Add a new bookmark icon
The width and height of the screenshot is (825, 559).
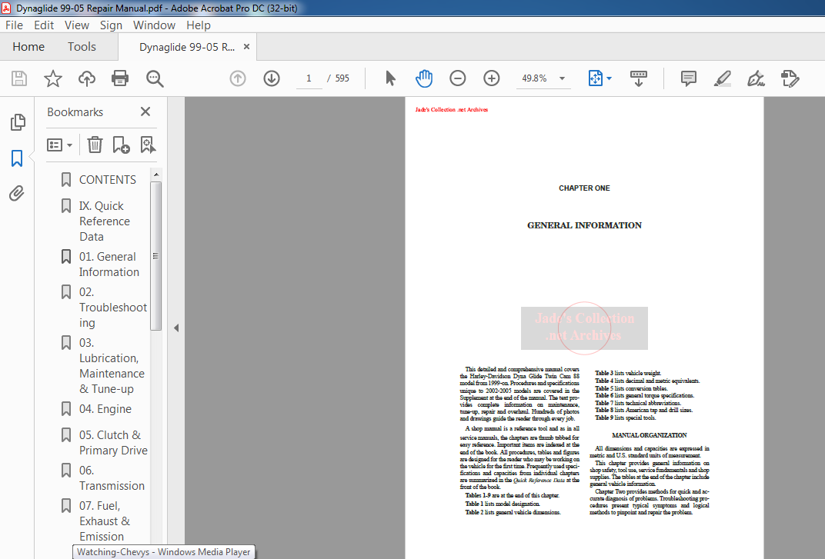(x=121, y=145)
